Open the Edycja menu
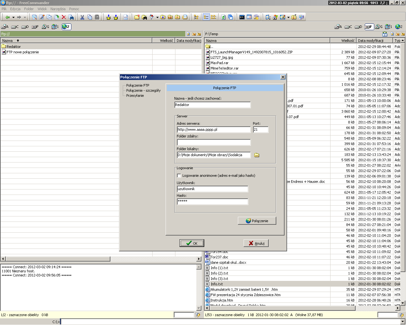Image resolution: width=406 pixels, height=325 pixels. pyautogui.click(x=15, y=9)
